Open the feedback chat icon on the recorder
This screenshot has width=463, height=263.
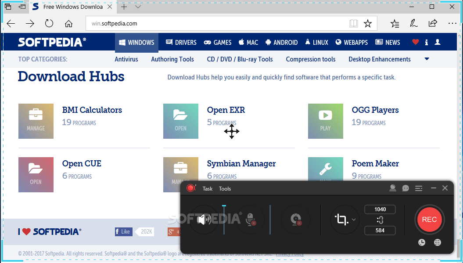point(406,188)
